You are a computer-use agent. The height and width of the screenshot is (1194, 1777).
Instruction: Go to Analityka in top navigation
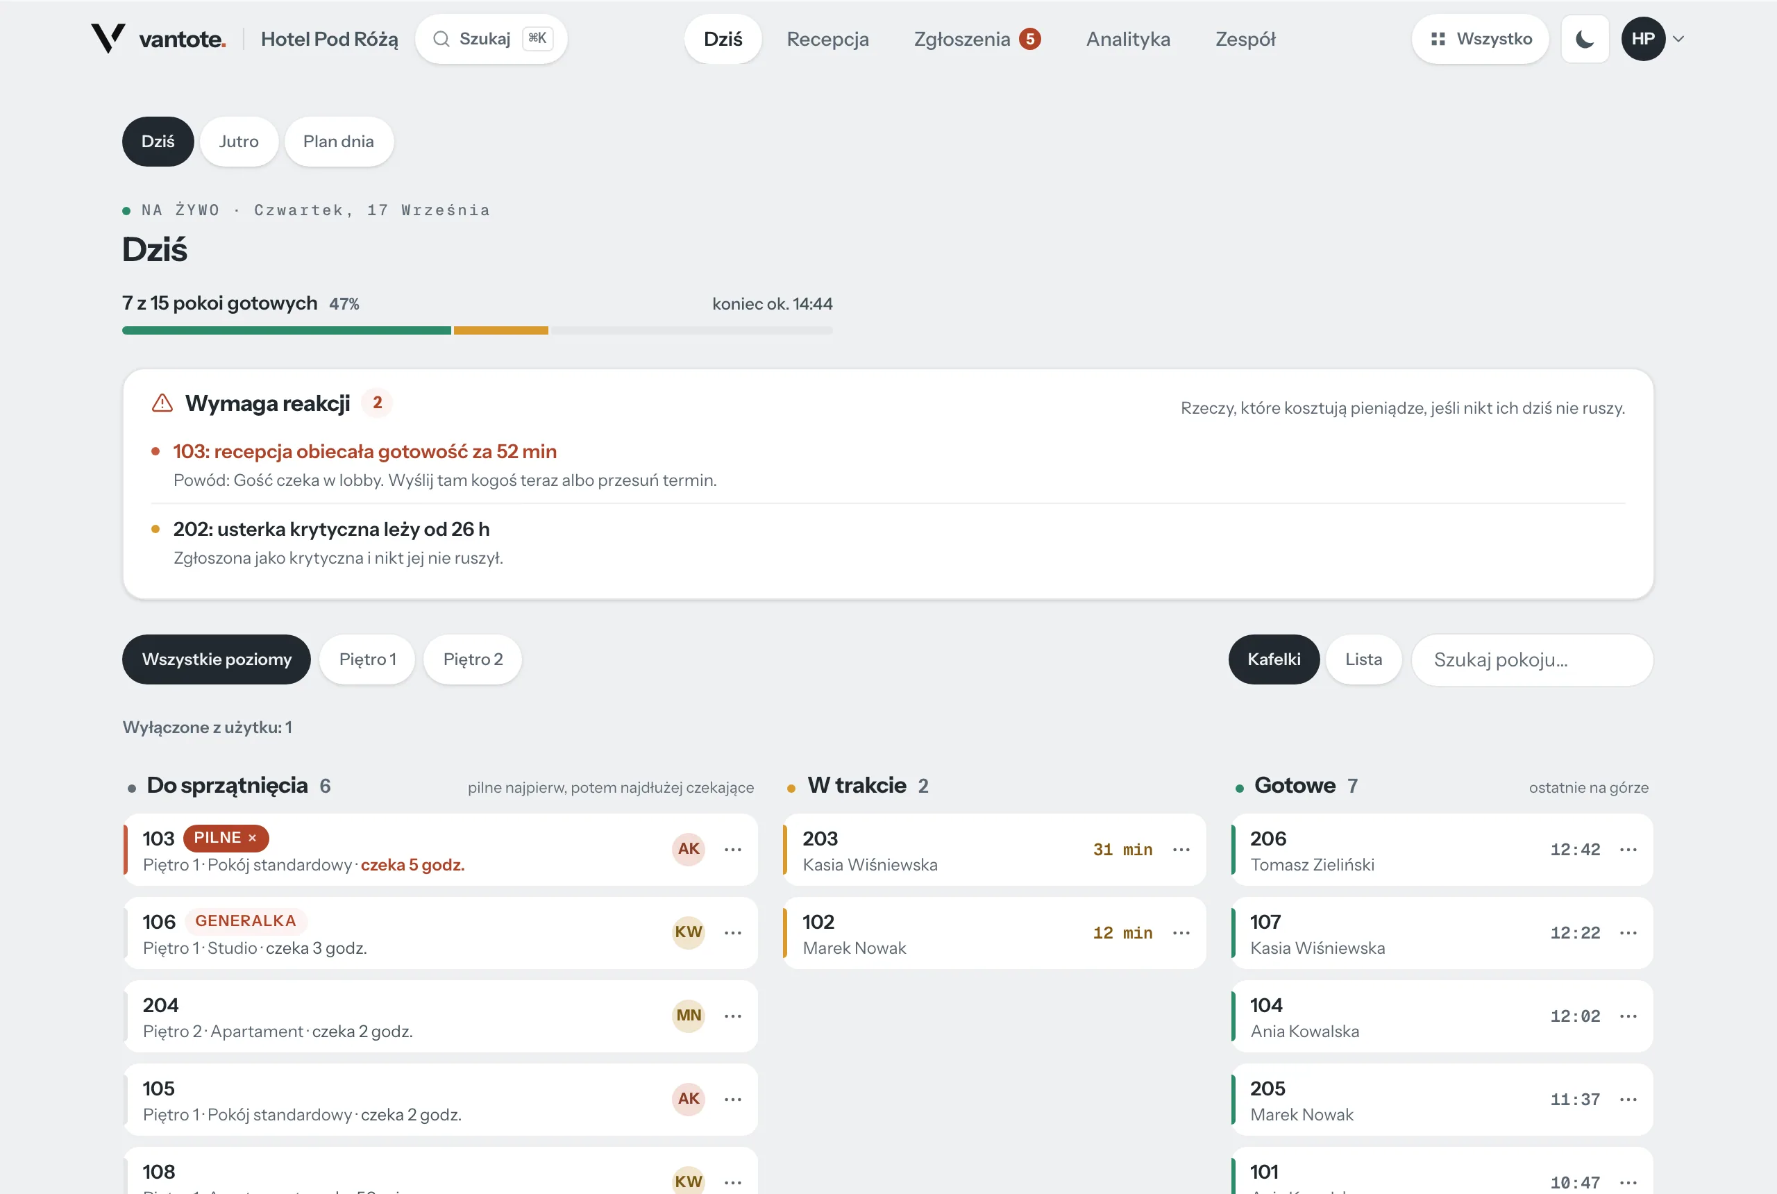(1127, 39)
